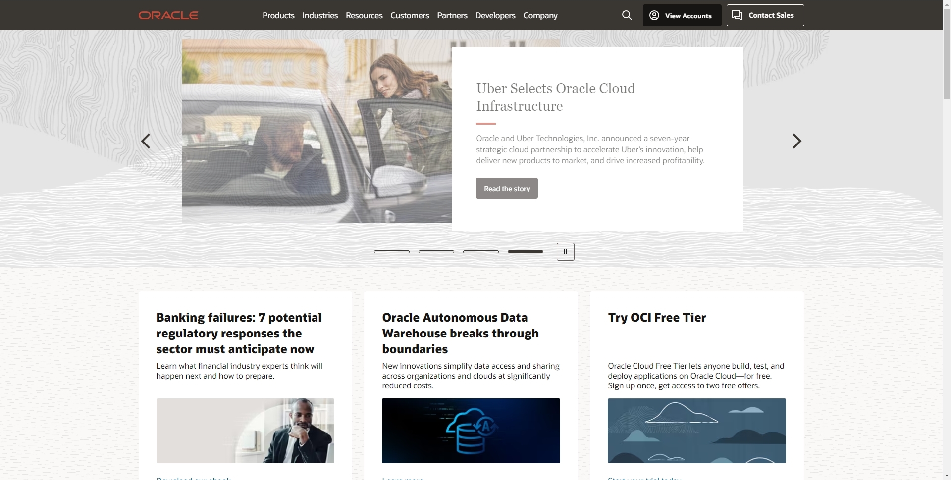Screen dimensions: 951x480
Task: Open the Try OCI Free Tier title
Action: click(657, 317)
